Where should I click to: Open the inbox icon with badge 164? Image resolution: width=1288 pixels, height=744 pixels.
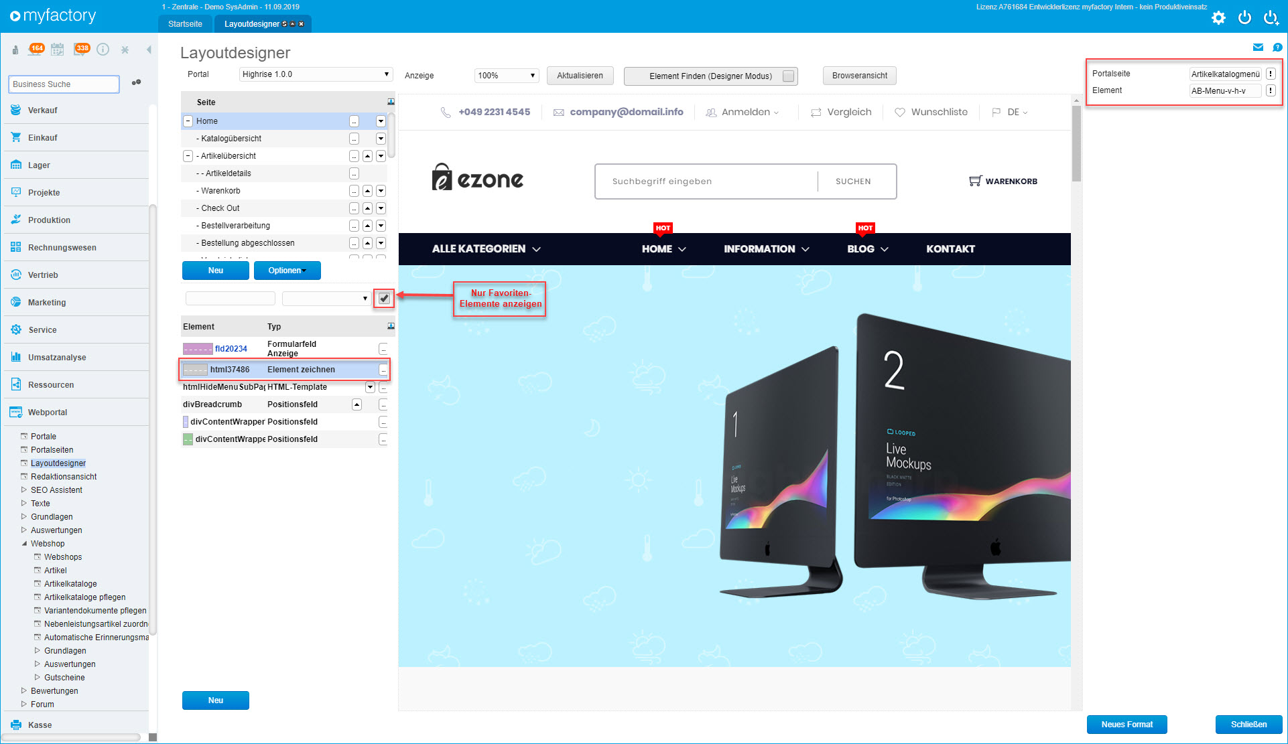[36, 49]
